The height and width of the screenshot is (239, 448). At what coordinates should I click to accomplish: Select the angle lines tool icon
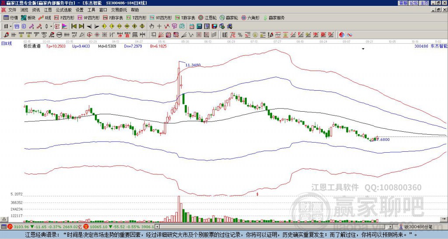tap(184, 35)
